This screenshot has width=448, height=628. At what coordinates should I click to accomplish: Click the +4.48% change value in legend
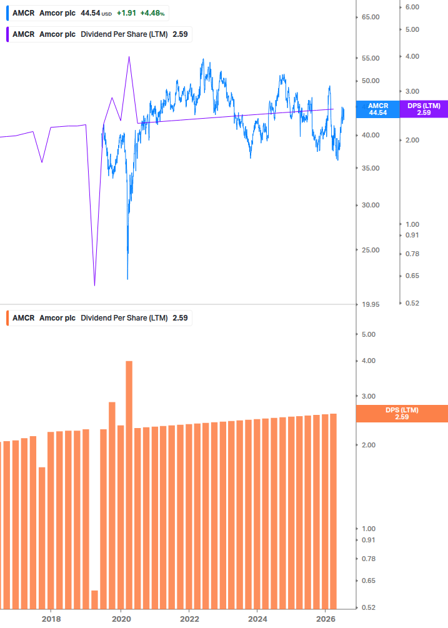[152, 13]
